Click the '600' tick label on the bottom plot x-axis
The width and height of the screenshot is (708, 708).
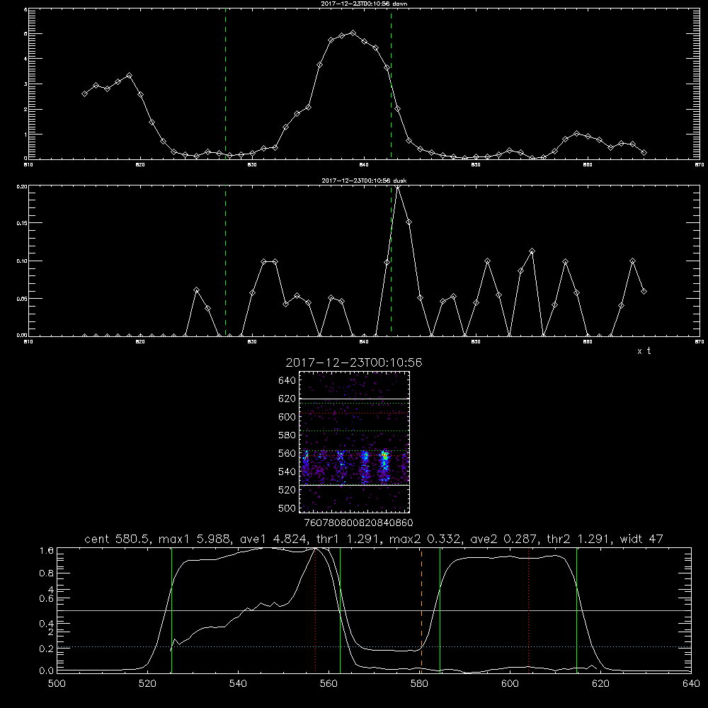tap(510, 684)
